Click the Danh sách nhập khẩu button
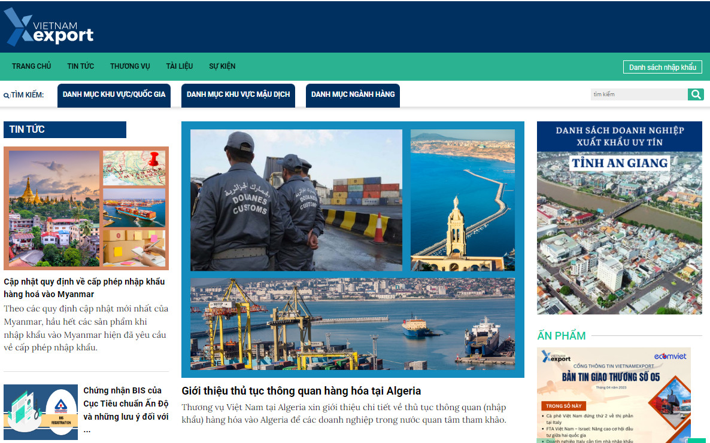This screenshot has width=710, height=443. click(x=662, y=67)
